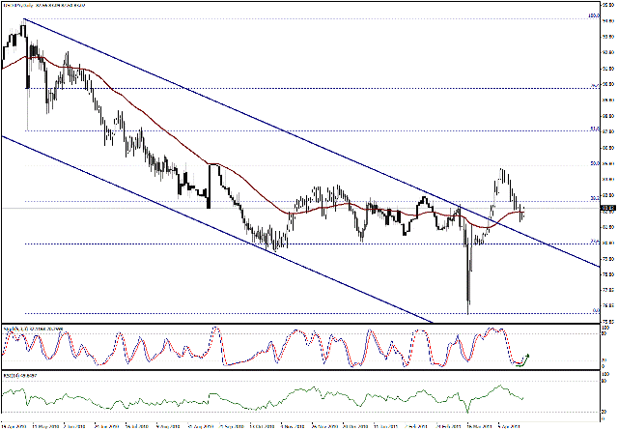
Task: Click the current price marker on the price axis
Action: [607, 208]
